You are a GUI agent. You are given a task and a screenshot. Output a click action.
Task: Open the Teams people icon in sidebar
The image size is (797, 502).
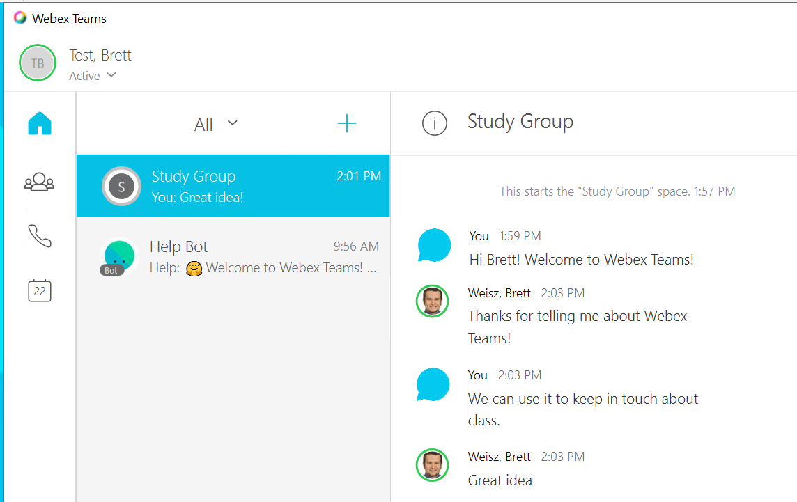click(39, 182)
